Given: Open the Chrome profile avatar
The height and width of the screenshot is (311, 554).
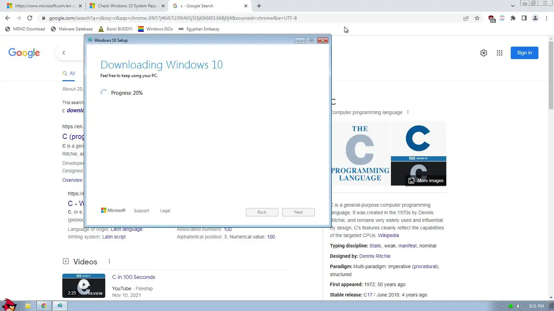Looking at the screenshot, I should 535,18.
